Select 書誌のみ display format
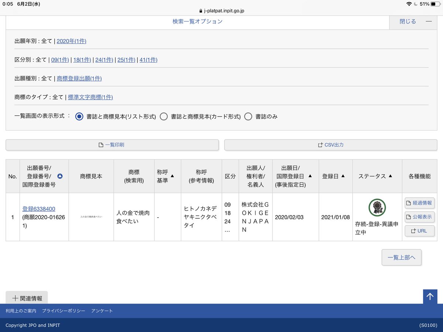 (x=248, y=117)
